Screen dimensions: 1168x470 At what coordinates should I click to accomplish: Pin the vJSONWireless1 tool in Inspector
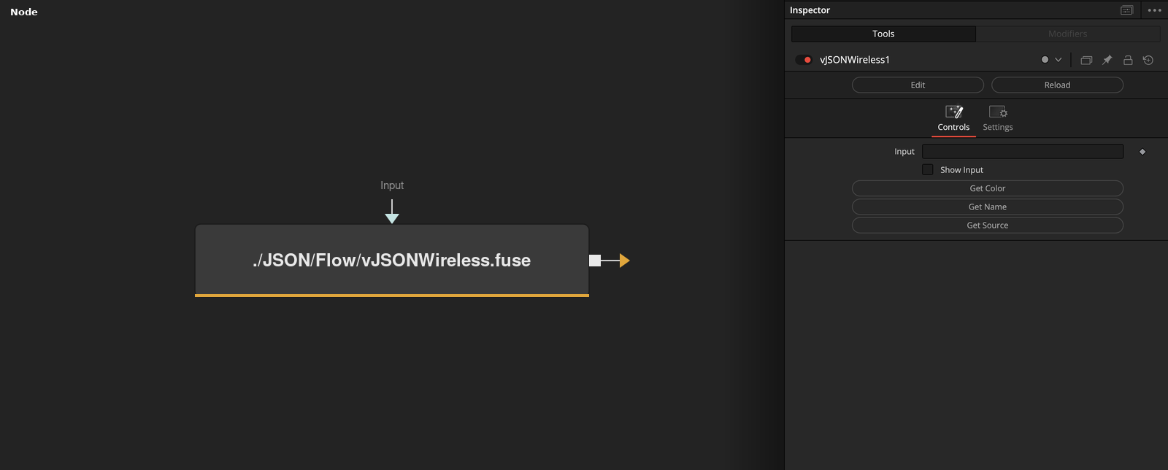point(1107,60)
